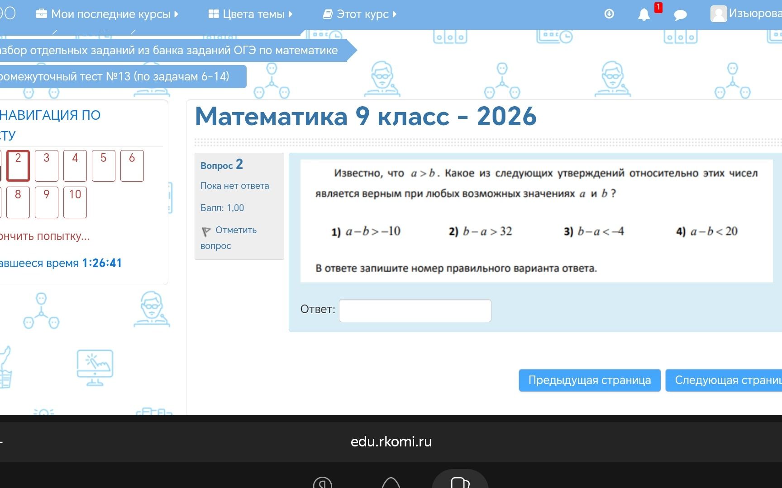Viewport: 782px width, 488px height.
Task: Open the messages chat bubble icon
Action: [680, 15]
